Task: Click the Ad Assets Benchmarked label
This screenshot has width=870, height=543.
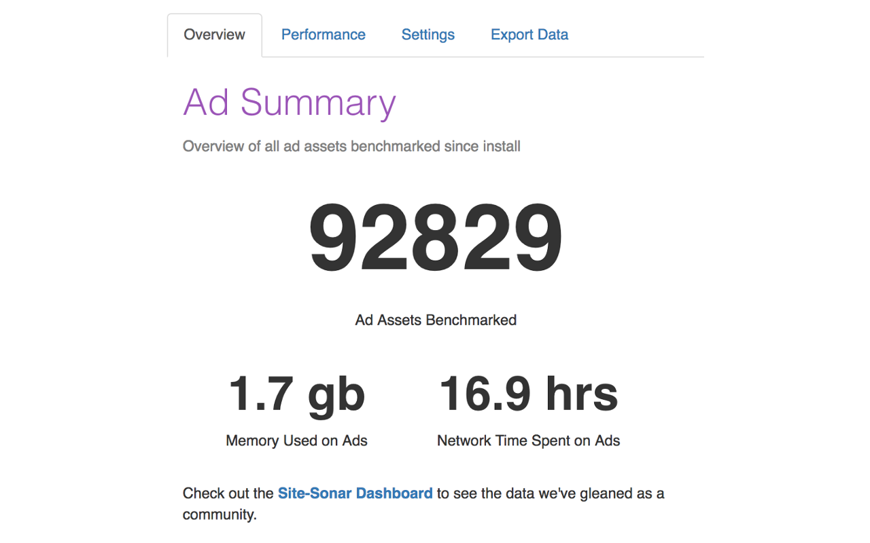Action: click(435, 320)
